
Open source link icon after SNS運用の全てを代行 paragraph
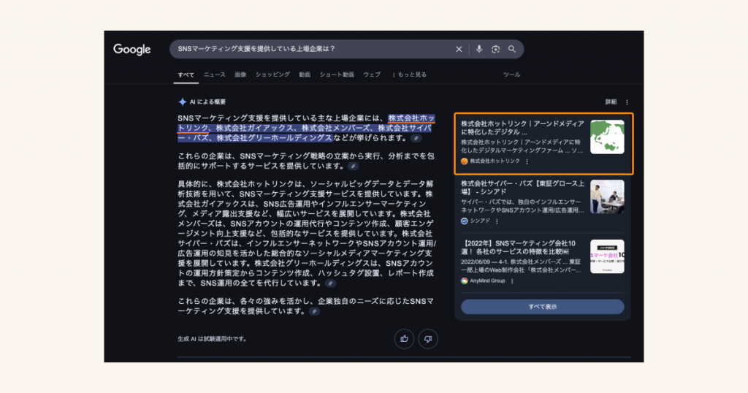pos(330,283)
